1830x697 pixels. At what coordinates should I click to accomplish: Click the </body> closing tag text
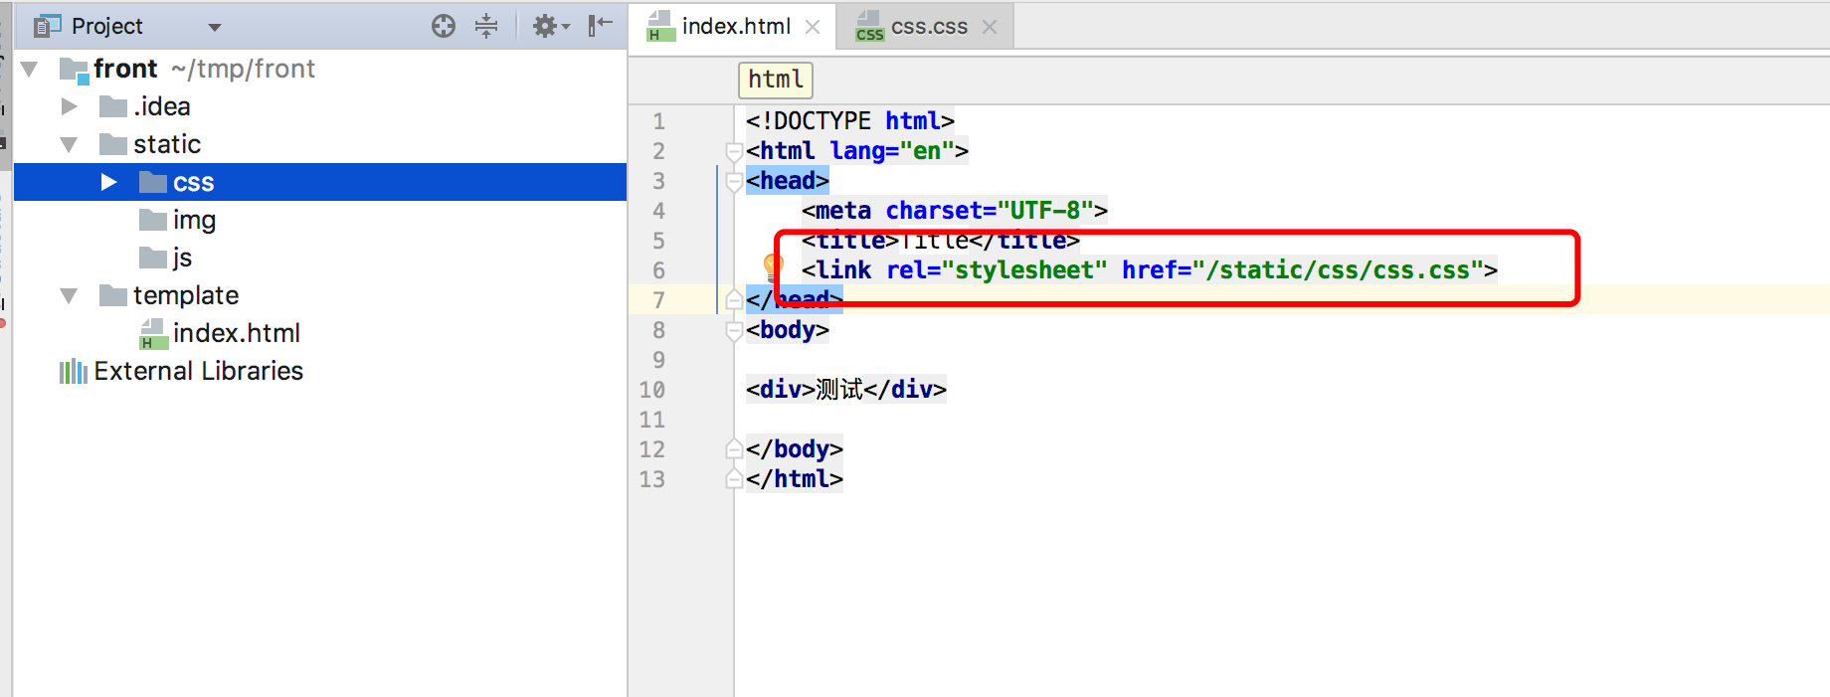click(x=795, y=449)
